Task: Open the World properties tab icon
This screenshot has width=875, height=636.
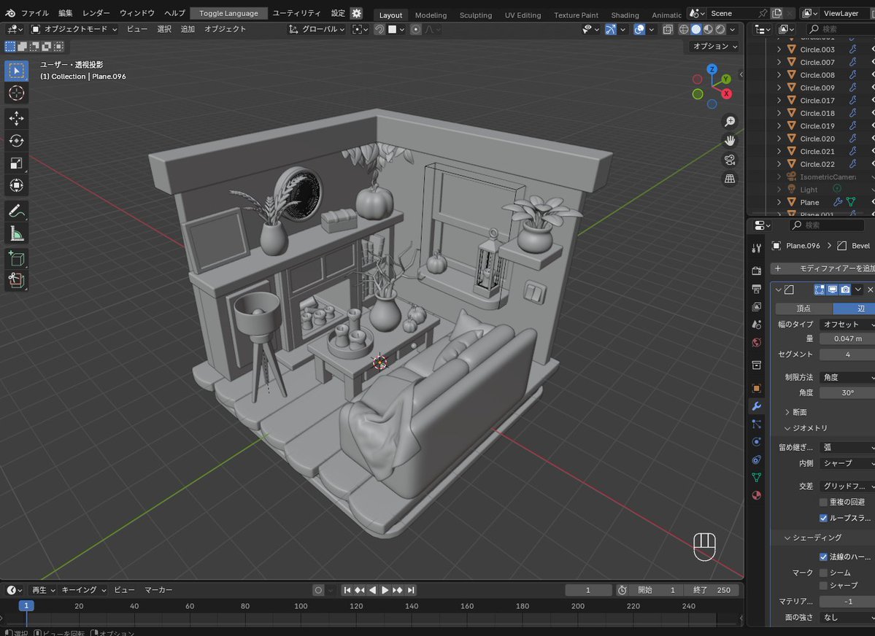Action: click(x=757, y=343)
